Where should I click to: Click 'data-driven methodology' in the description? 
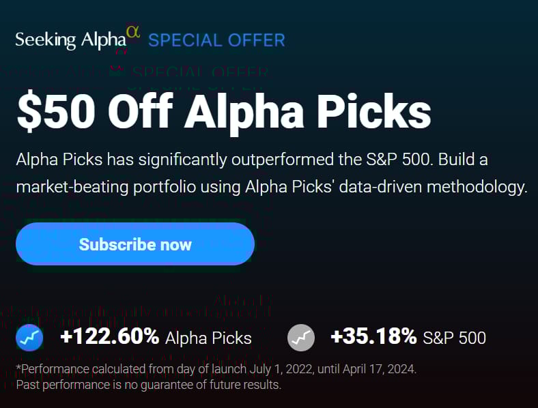(433, 187)
